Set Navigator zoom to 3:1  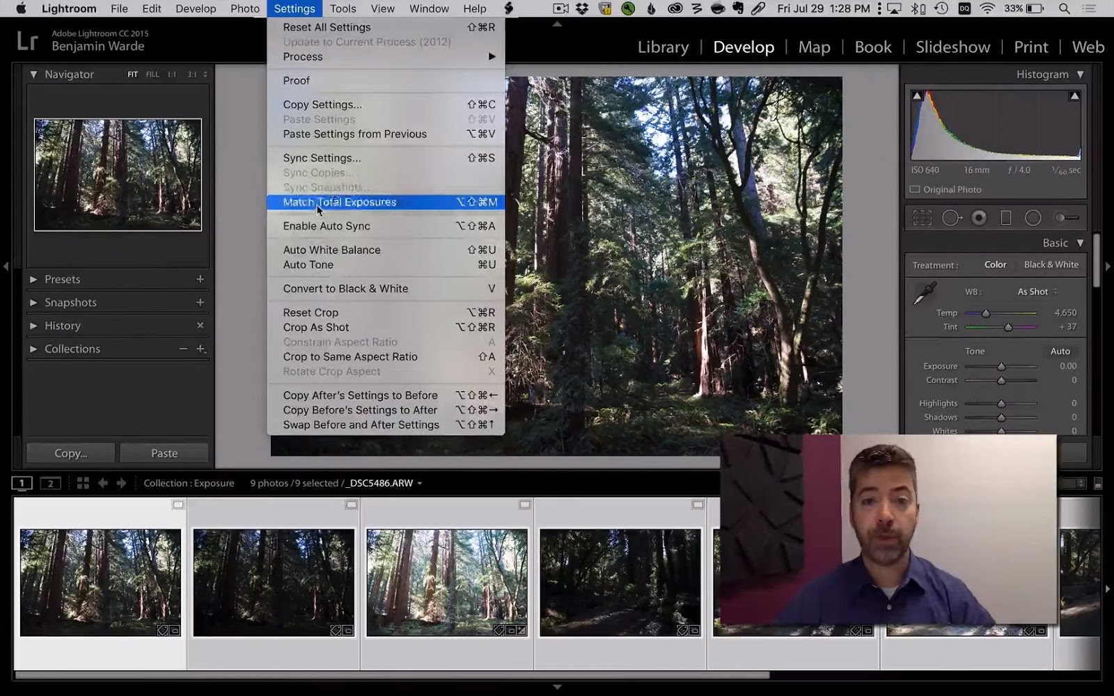click(x=192, y=74)
